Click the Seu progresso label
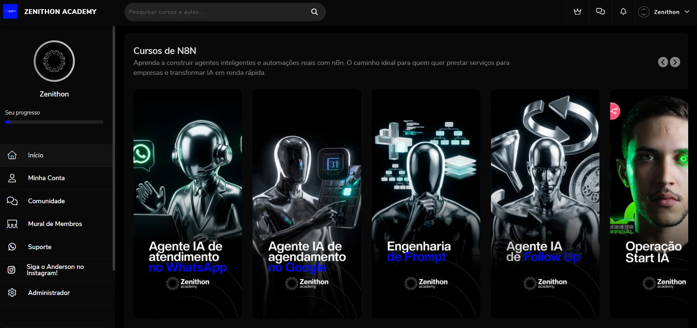 click(22, 113)
